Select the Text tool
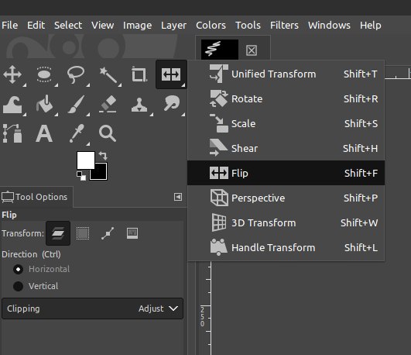 pos(44,133)
